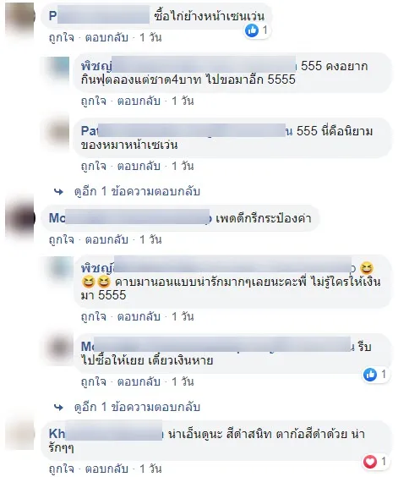Expand second 'ดูอีก 1 ข้อความตอบกลับ' replies
The image size is (420, 477).
tap(137, 407)
